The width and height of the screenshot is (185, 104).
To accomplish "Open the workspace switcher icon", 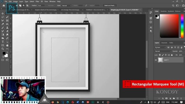I will pos(177,5).
